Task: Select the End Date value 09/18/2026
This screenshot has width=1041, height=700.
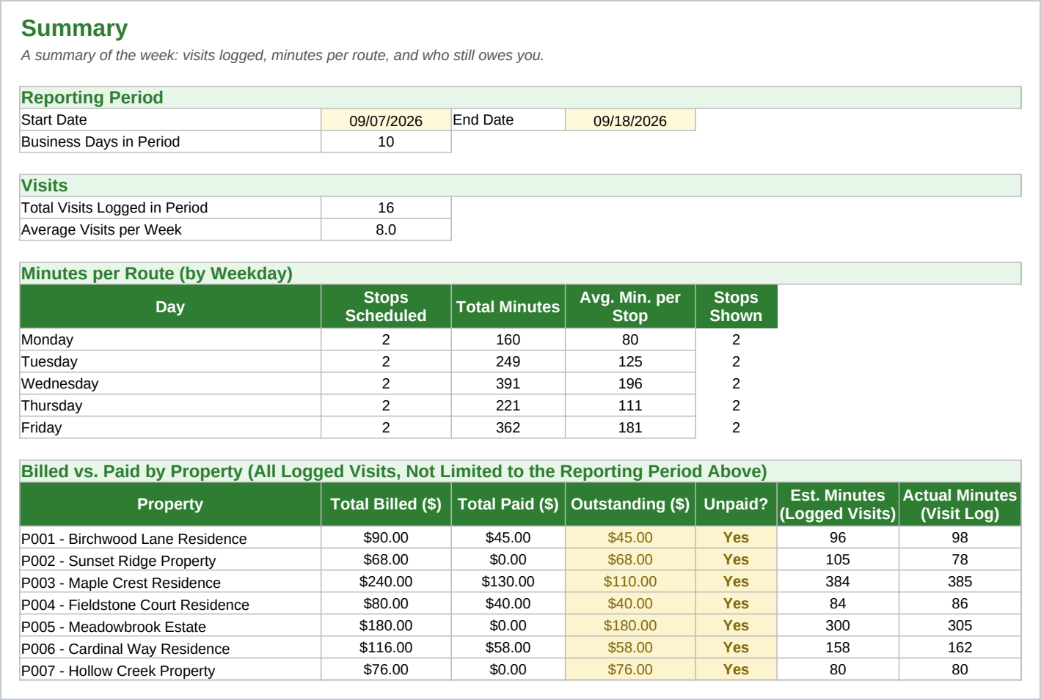Action: click(630, 120)
